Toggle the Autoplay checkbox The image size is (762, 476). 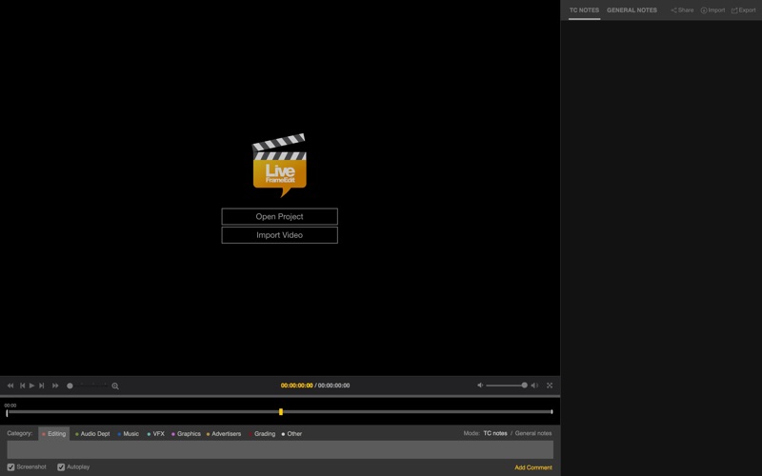[x=61, y=467]
